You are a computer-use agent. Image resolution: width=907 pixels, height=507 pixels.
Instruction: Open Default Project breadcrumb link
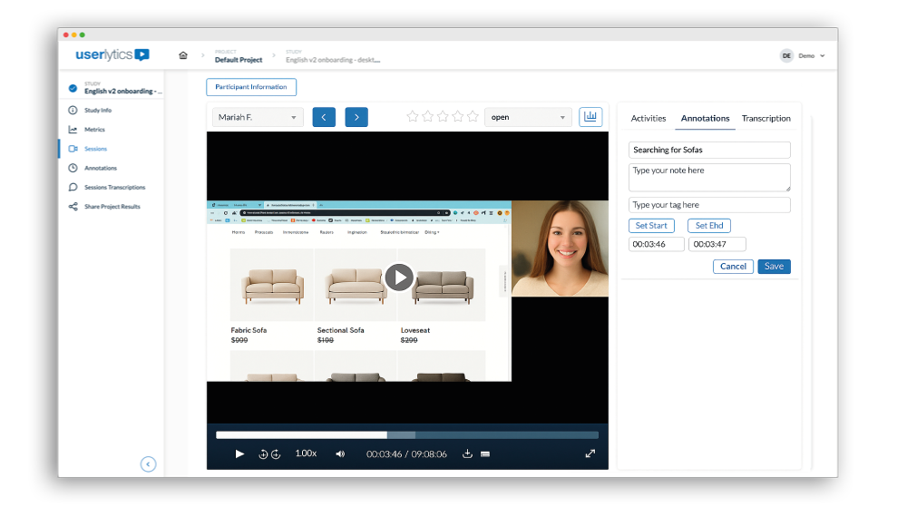pos(239,60)
